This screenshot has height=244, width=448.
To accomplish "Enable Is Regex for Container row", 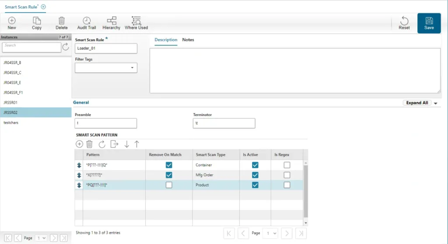I will (x=287, y=165).
